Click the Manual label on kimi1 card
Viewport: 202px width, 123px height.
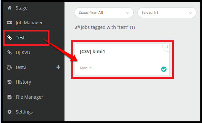click(86, 68)
